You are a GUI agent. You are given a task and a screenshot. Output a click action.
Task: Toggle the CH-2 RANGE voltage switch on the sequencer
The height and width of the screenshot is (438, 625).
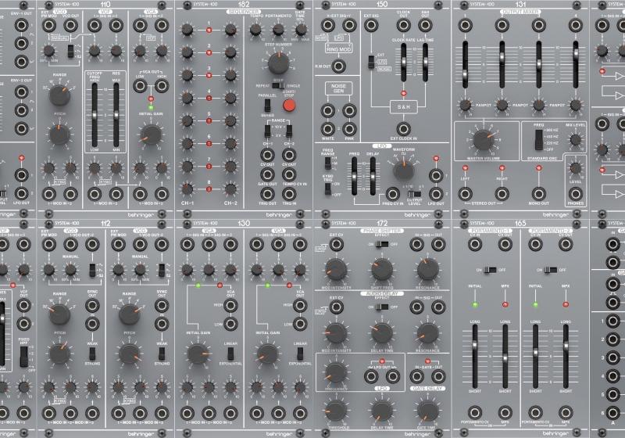[x=289, y=131]
